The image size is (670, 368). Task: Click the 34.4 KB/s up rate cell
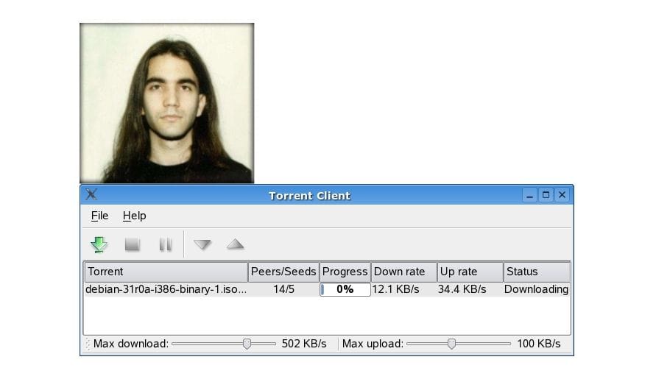(462, 289)
